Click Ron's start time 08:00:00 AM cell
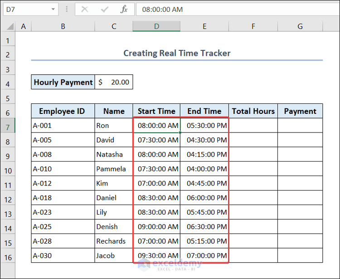The image size is (340, 279). 156,125
